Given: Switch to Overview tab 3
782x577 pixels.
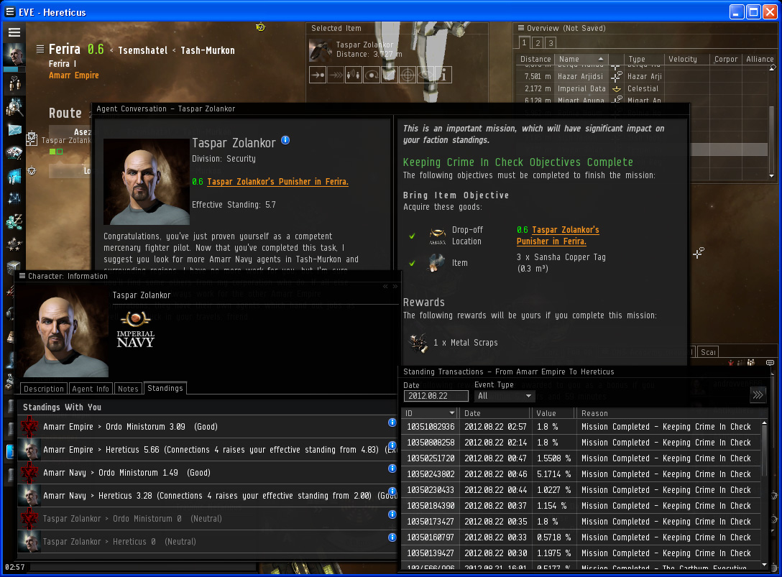Looking at the screenshot, I should tap(551, 43).
